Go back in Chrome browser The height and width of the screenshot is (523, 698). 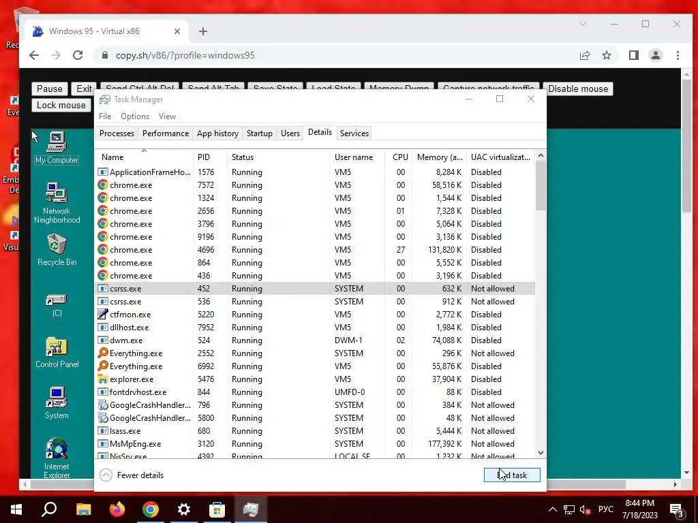pos(34,55)
